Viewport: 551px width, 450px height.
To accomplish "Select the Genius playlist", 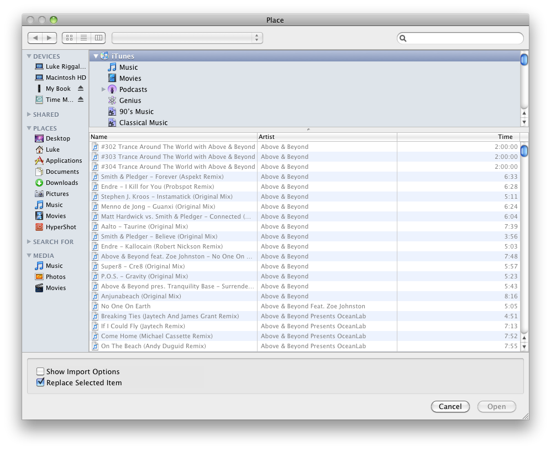I will point(124,100).
